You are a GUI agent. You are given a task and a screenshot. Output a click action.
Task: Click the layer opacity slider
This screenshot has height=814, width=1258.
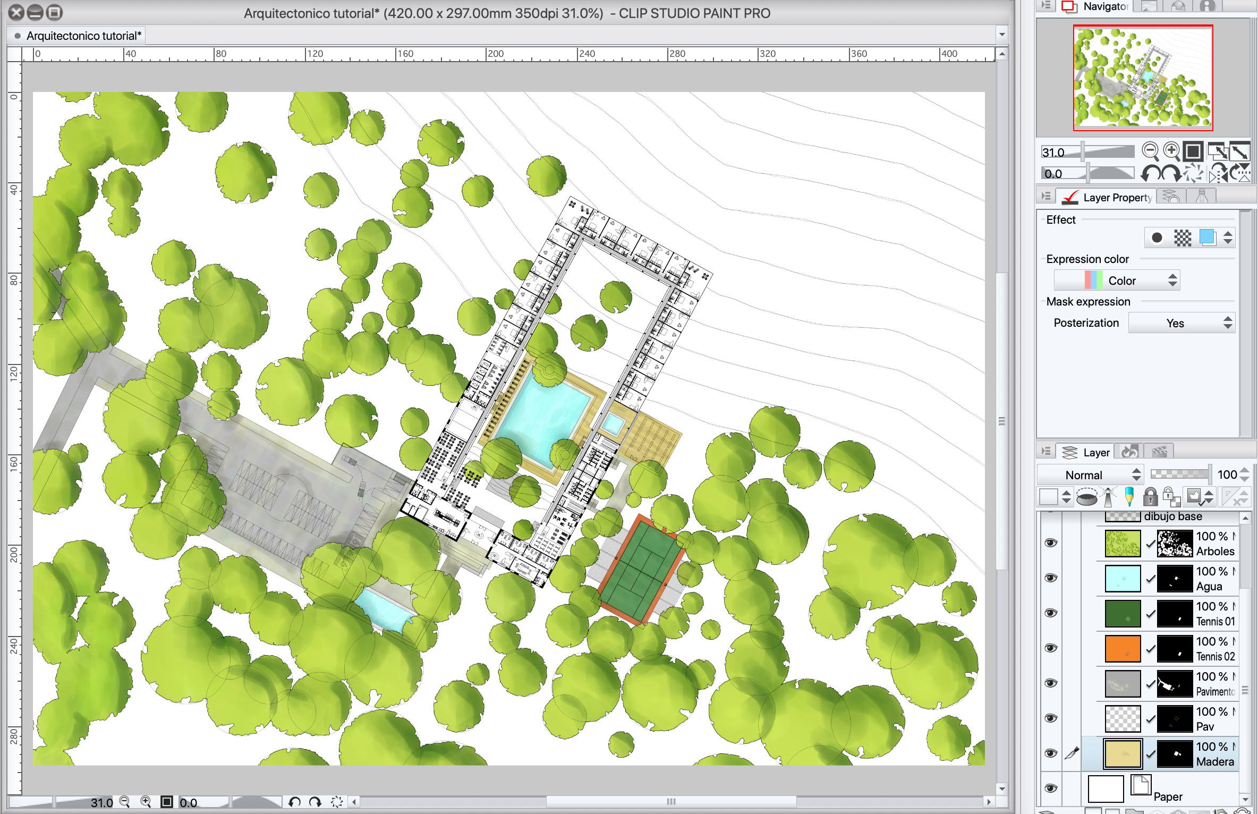1179,474
